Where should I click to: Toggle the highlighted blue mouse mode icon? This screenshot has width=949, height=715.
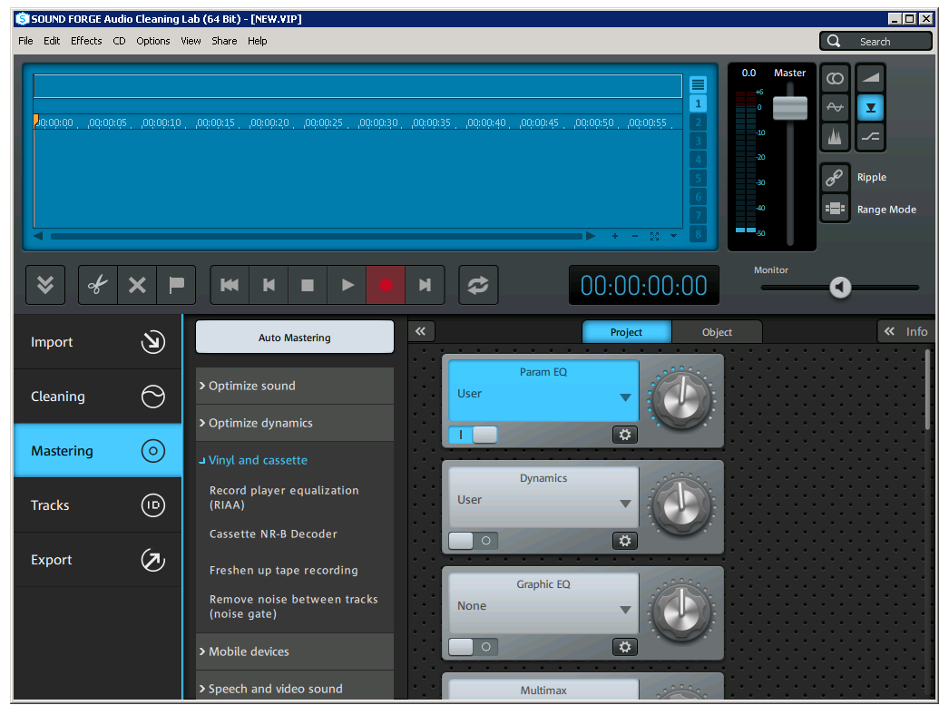[x=871, y=107]
